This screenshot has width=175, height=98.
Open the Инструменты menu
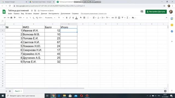pyautogui.click(x=54, y=14)
